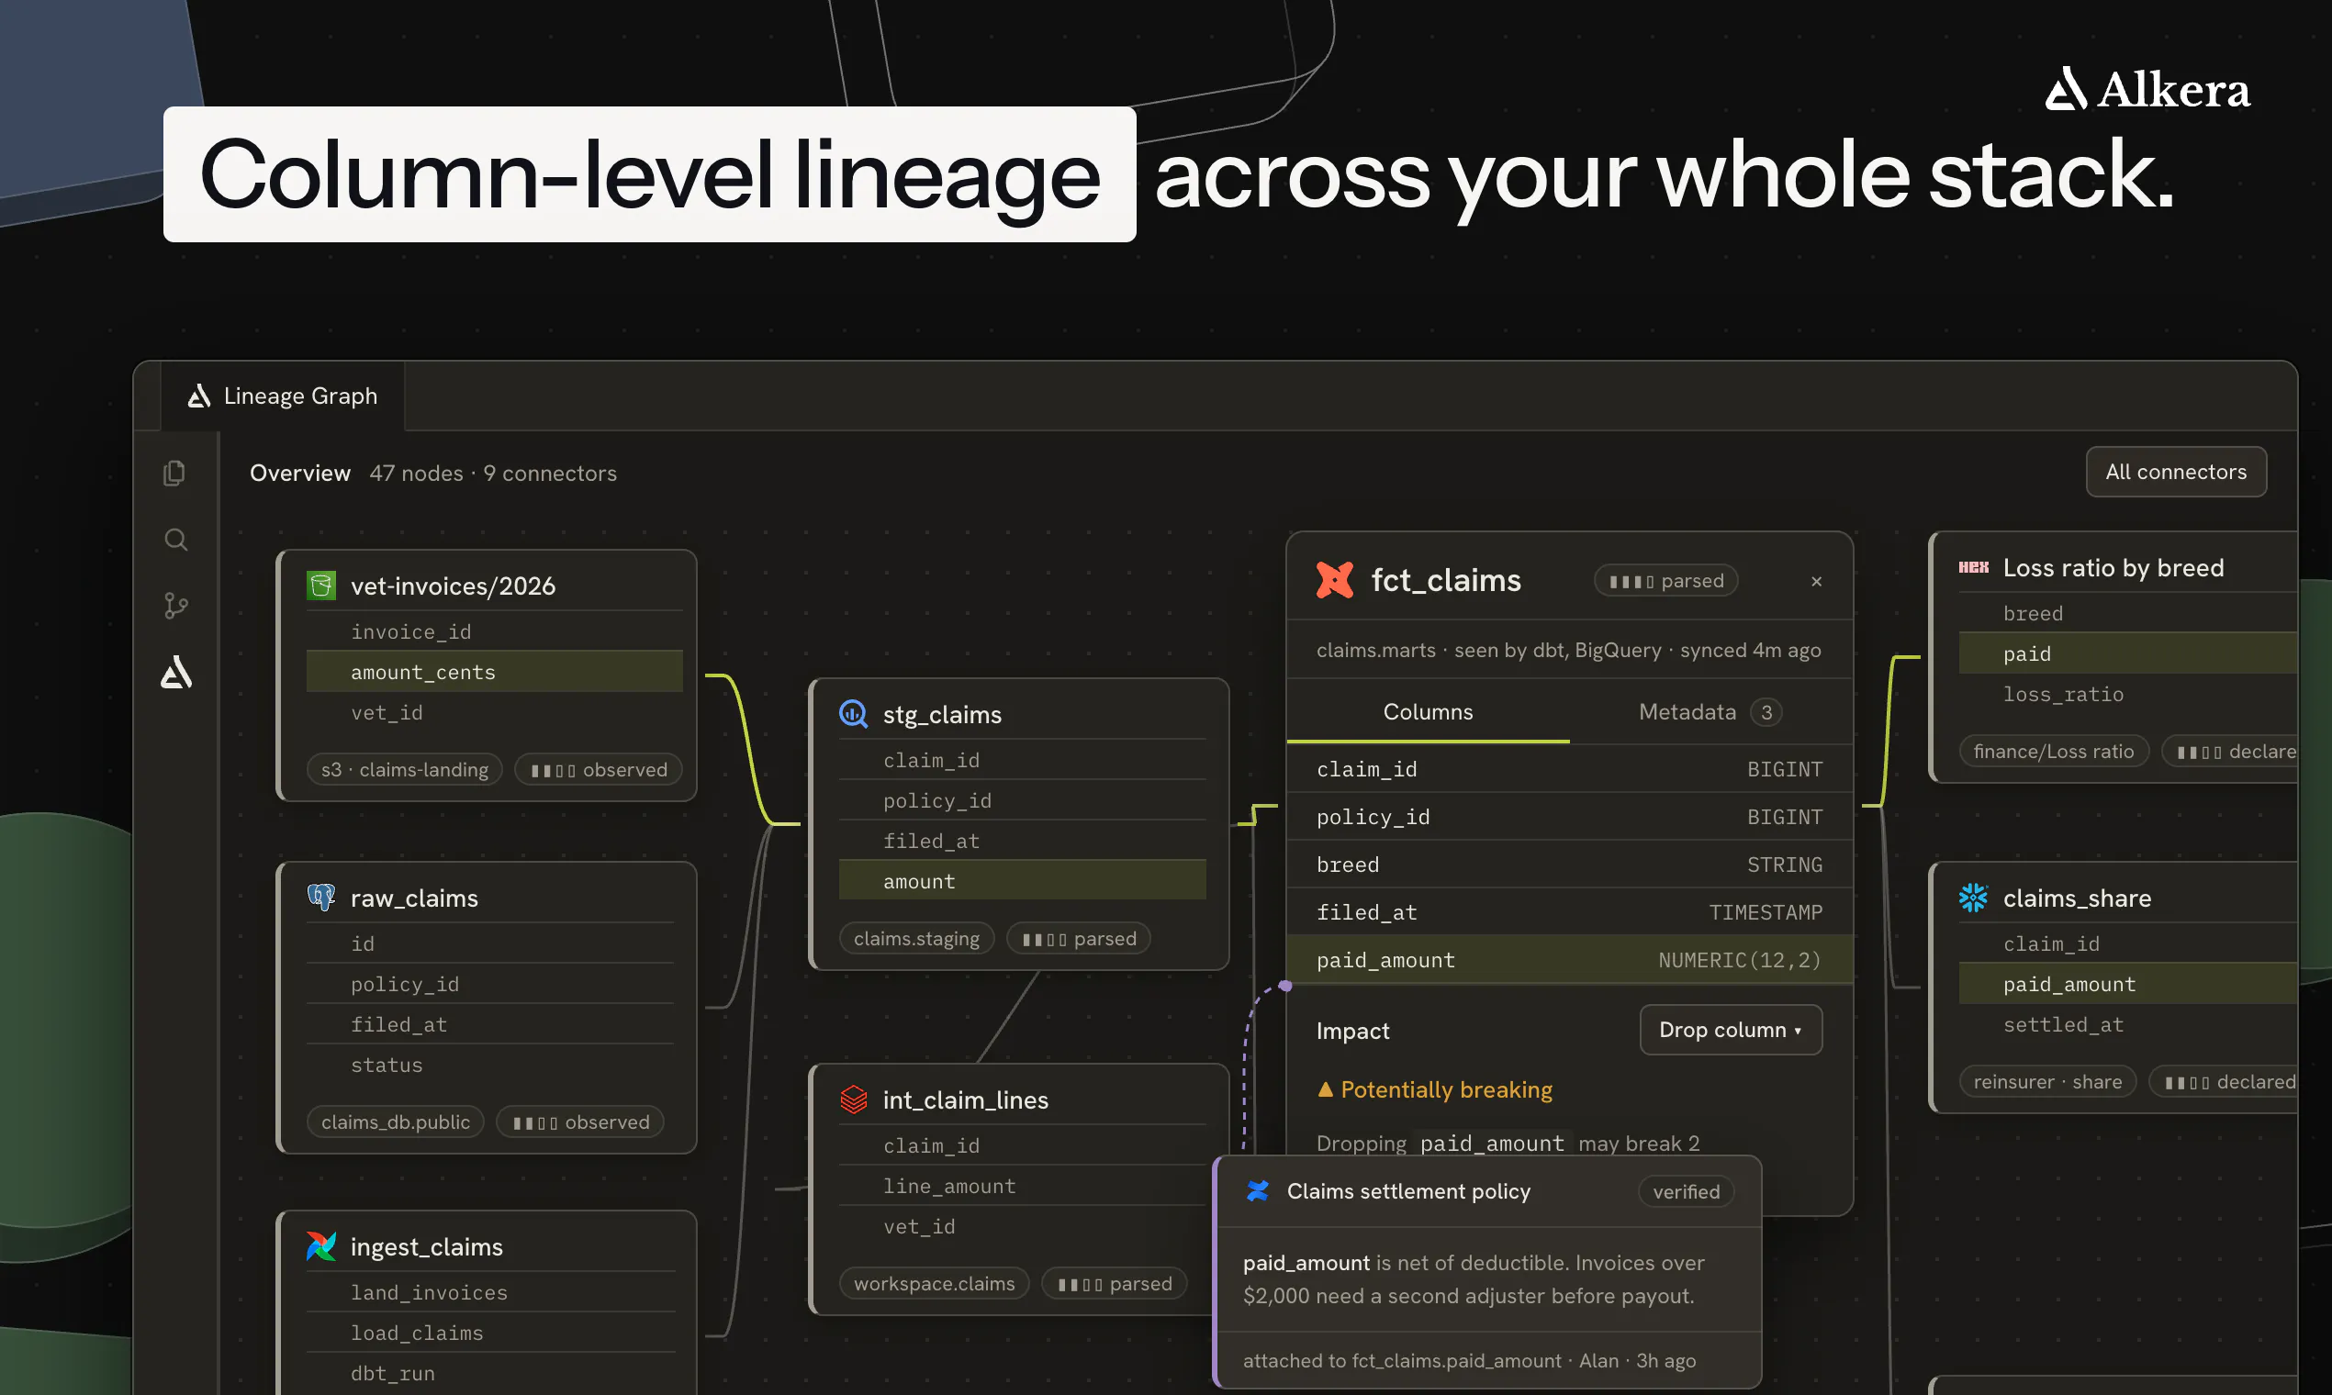Click the breed STRING row in fct_claims
The image size is (2332, 1395).
[1569, 865]
